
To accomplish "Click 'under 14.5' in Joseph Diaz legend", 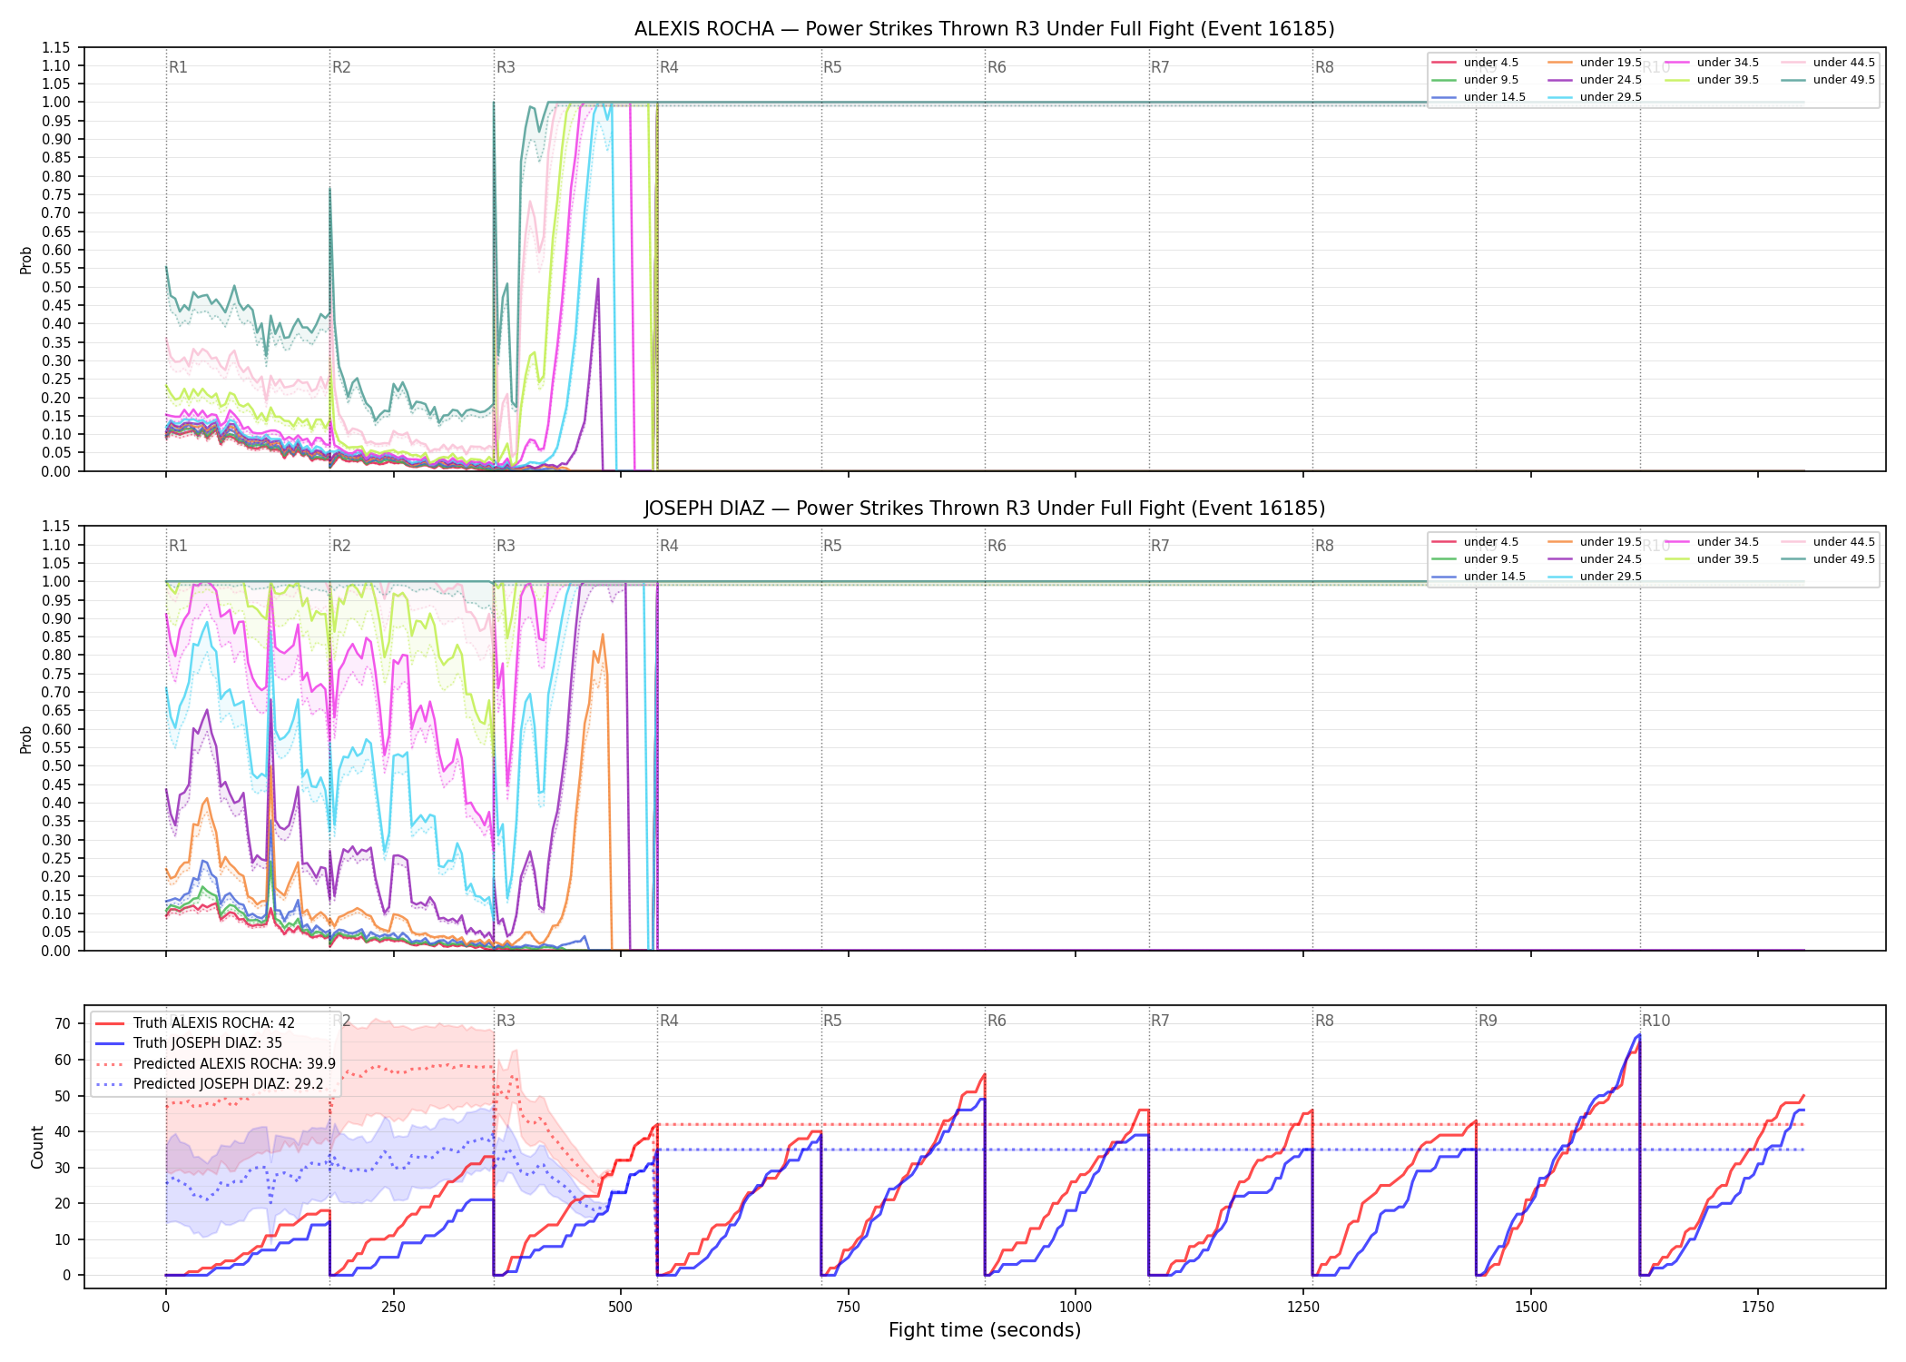I will coord(1494,577).
